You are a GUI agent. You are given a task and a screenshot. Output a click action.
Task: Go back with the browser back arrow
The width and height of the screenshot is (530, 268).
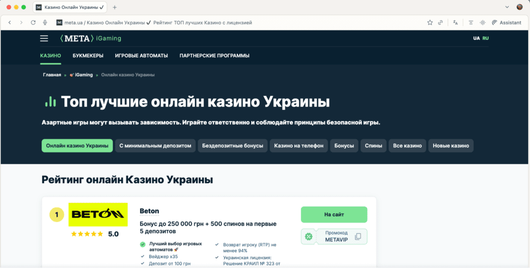click(9, 23)
